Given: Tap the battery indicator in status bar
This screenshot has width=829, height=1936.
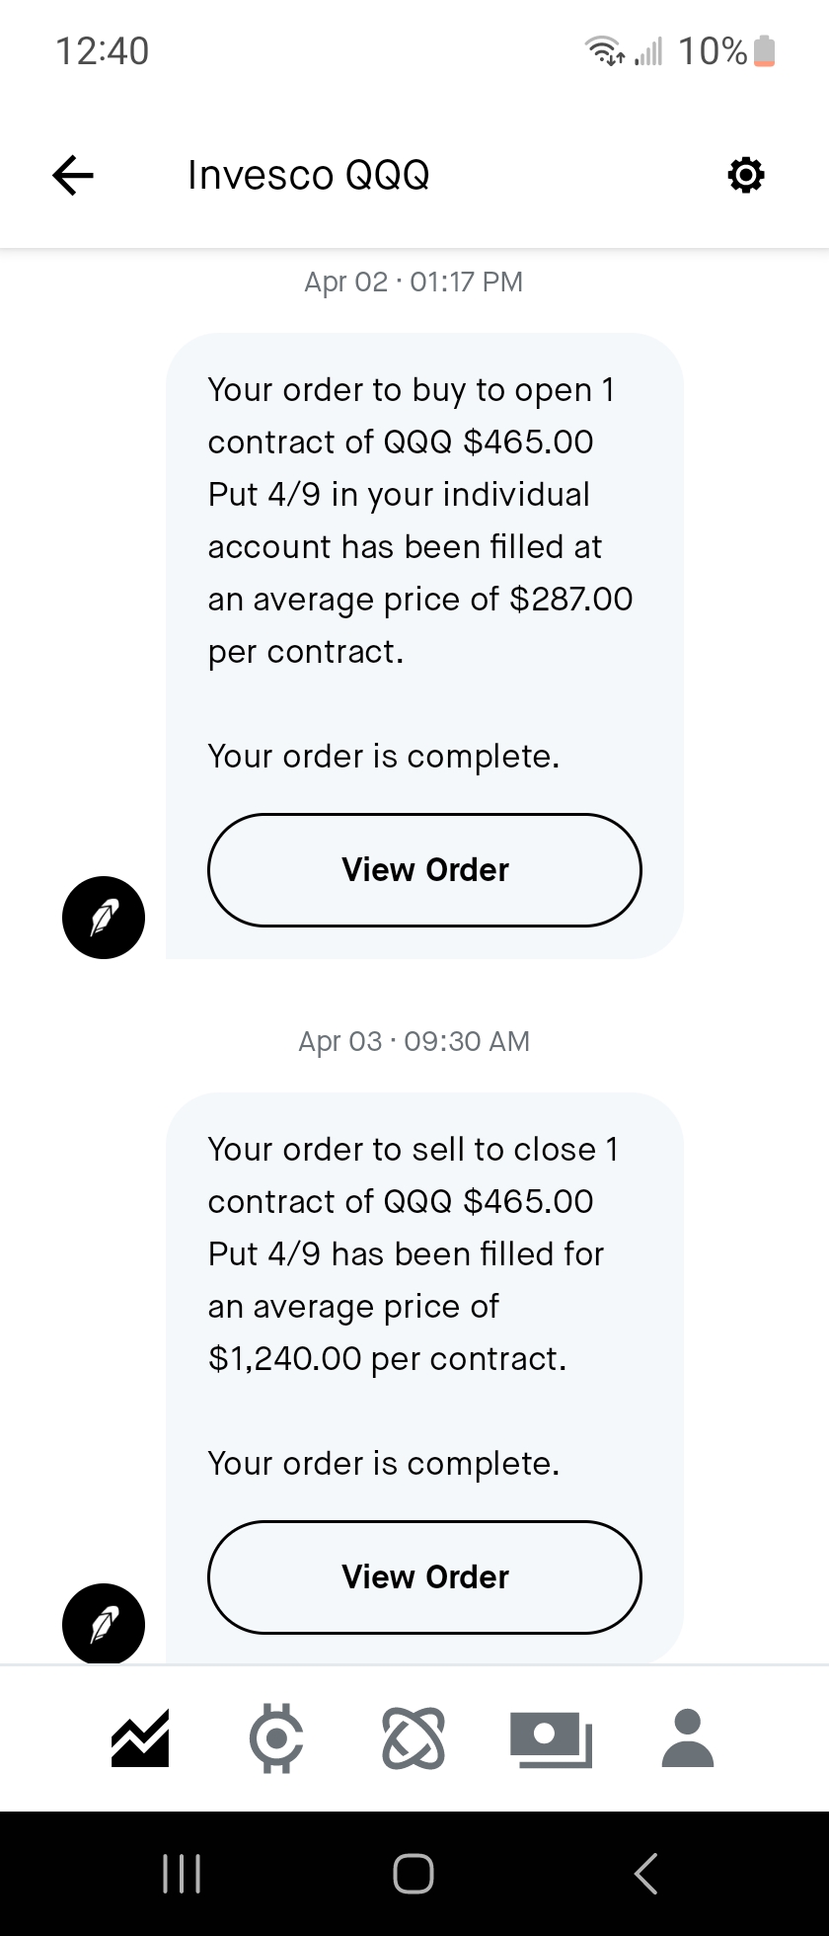Looking at the screenshot, I should pos(764,51).
